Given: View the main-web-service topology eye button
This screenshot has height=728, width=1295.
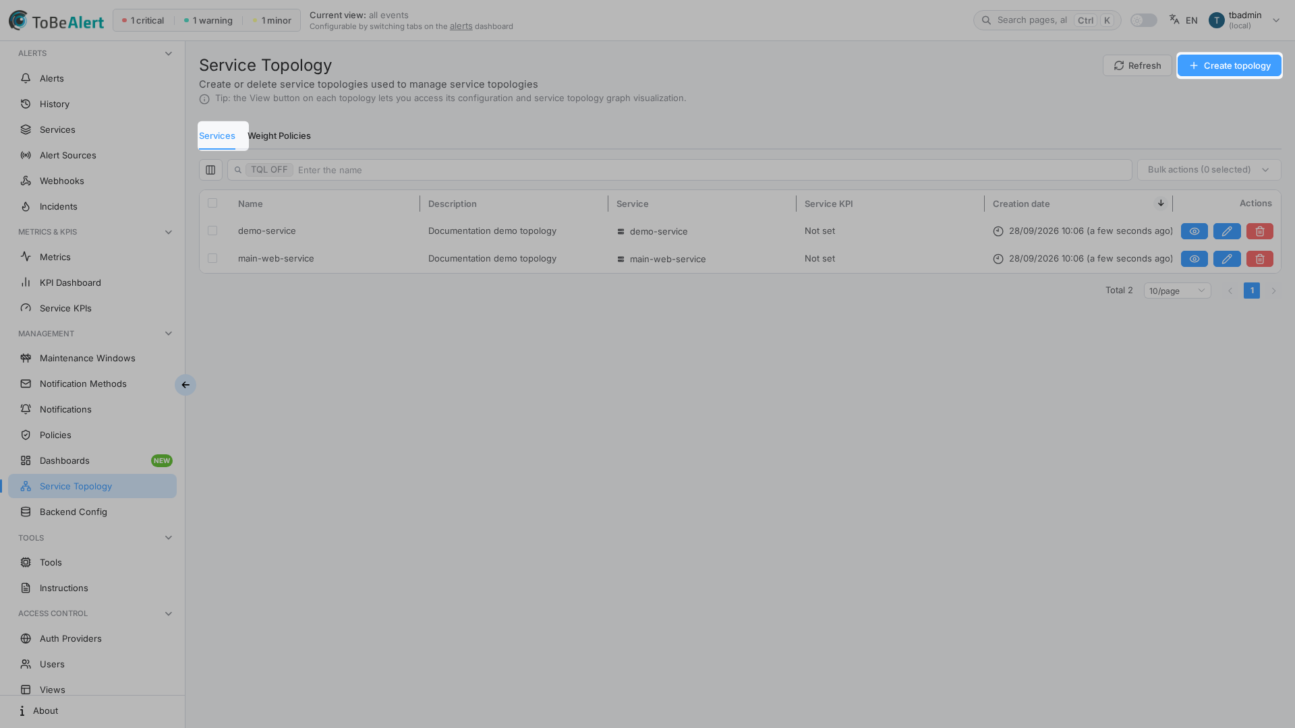Looking at the screenshot, I should [1195, 259].
